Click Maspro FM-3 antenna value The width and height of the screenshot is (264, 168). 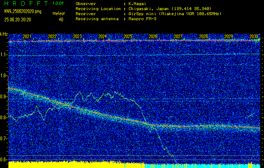[142, 19]
